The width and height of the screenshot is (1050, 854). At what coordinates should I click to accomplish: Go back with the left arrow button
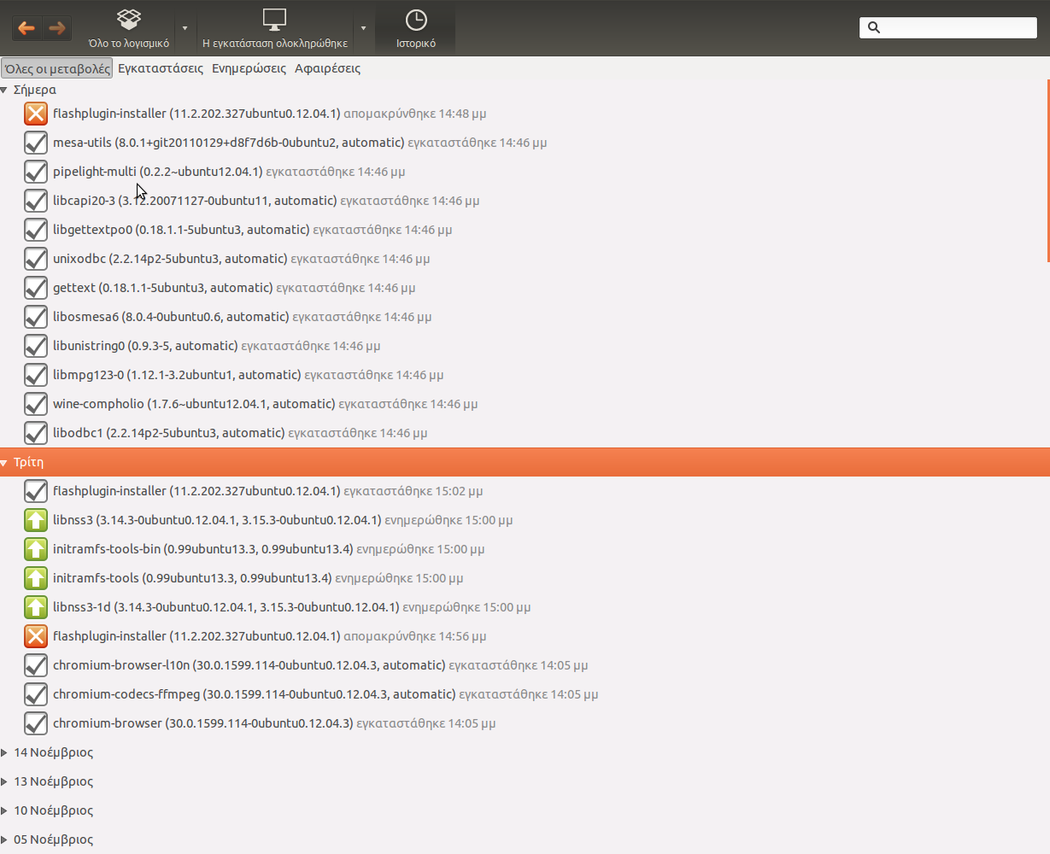(26, 28)
